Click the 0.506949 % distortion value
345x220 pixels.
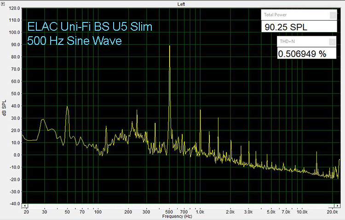coord(302,54)
